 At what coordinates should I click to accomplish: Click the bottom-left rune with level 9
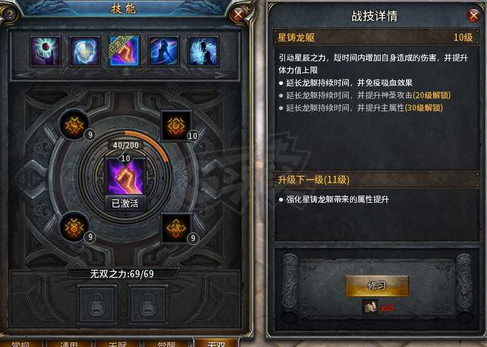[x=74, y=227]
